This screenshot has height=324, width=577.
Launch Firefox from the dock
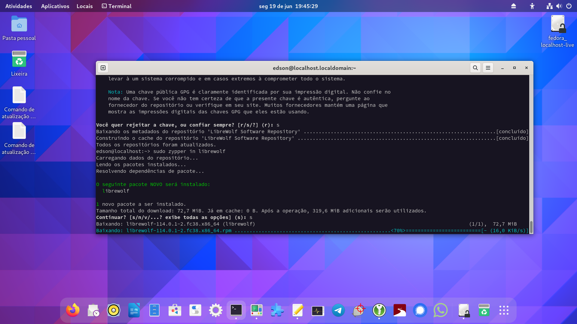pyautogui.click(x=73, y=310)
